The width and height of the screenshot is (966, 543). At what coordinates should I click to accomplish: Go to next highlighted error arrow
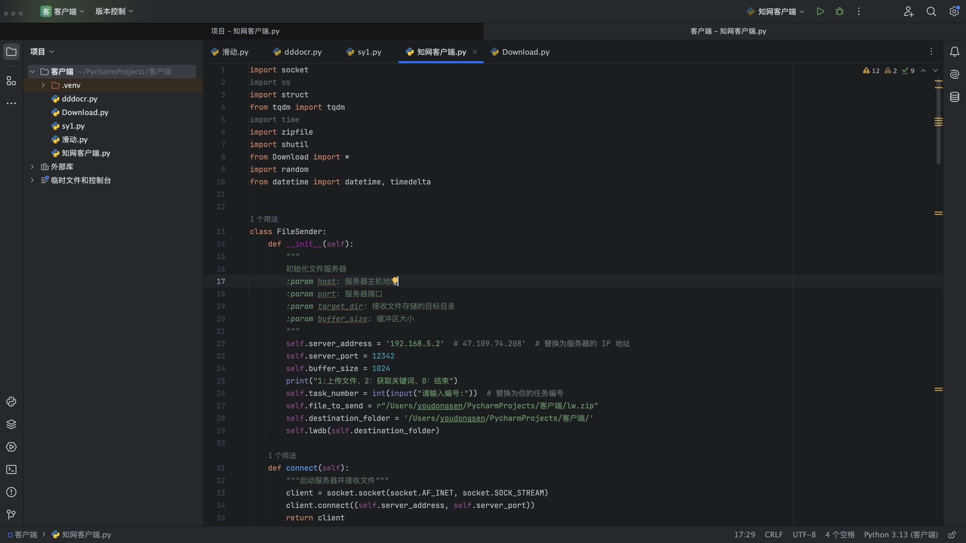(935, 71)
